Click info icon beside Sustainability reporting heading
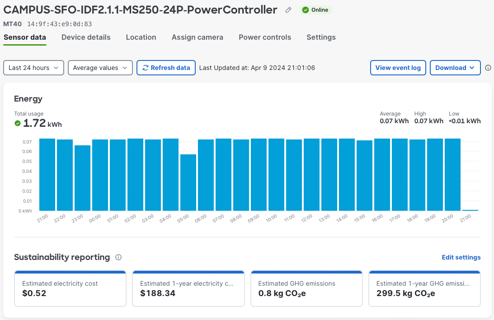494x320 pixels. click(118, 257)
